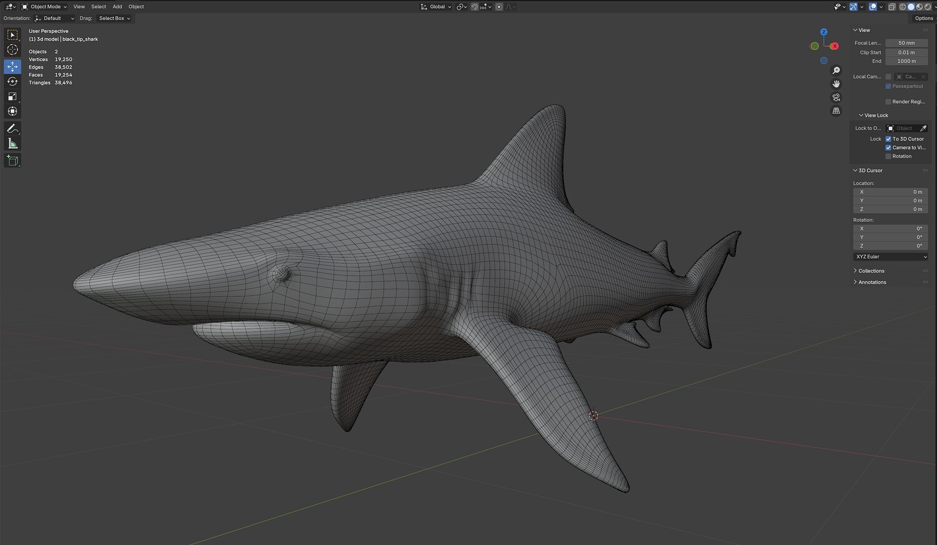Toggle the Passepartout checkbox
Viewport: 937px width, 545px height.
(888, 86)
